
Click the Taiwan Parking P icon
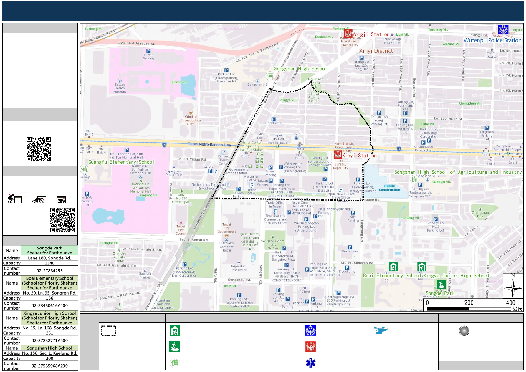point(148,51)
